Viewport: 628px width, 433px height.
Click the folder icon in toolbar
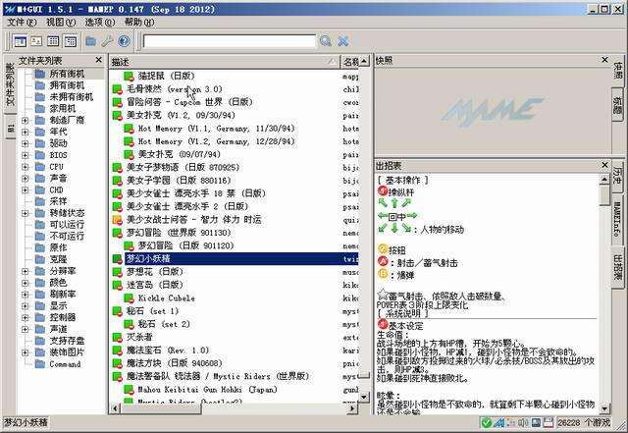tap(90, 41)
